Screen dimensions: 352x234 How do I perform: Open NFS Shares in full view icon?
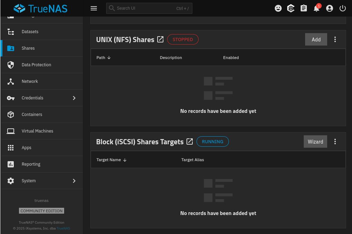point(160,39)
